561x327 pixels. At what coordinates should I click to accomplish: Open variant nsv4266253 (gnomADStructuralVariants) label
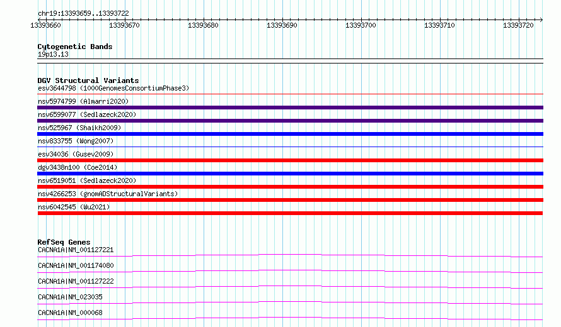pyautogui.click(x=108, y=194)
